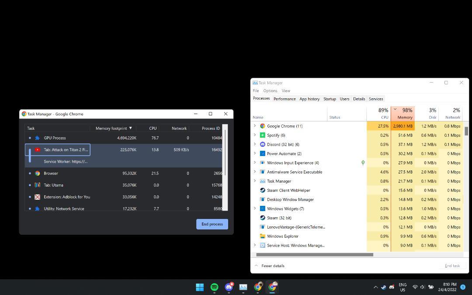Click the Spotify icon on the taskbar
This screenshot has width=472, height=295.
pyautogui.click(x=214, y=287)
